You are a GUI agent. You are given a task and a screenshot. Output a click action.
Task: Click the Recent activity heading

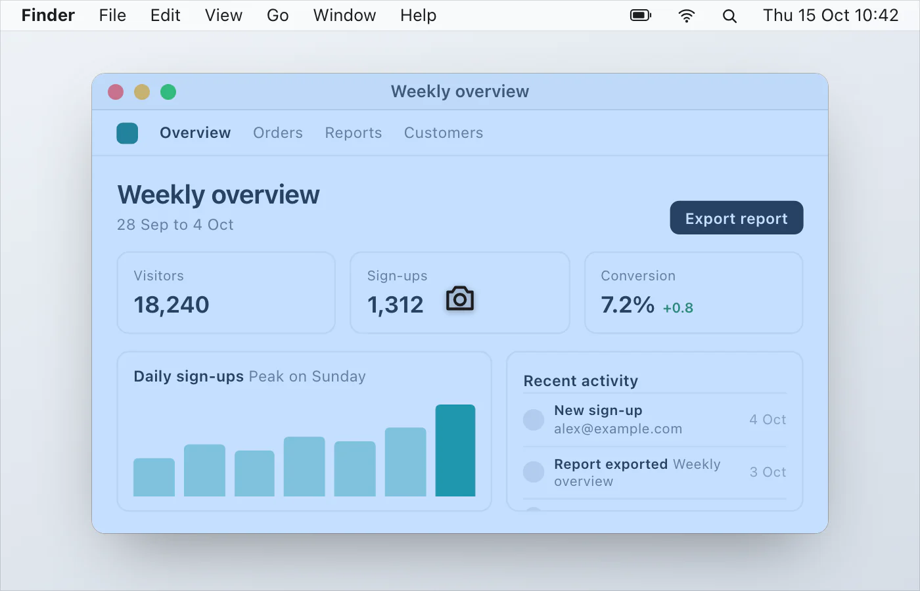[x=581, y=381]
